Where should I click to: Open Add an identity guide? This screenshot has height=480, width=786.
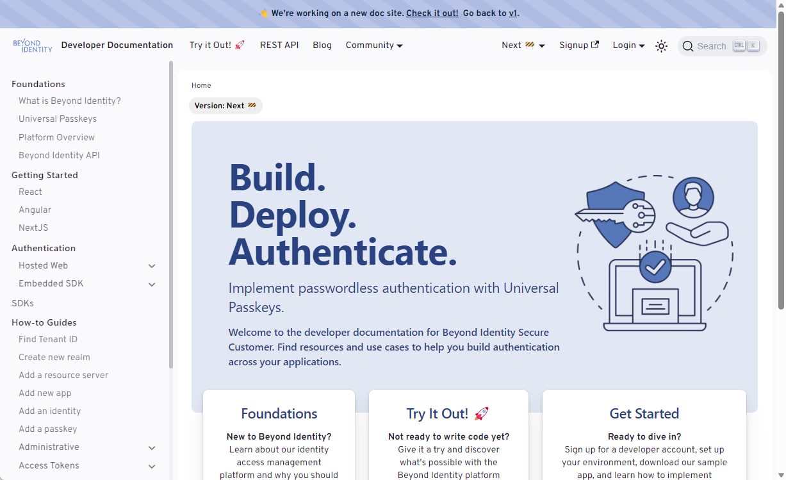point(50,411)
